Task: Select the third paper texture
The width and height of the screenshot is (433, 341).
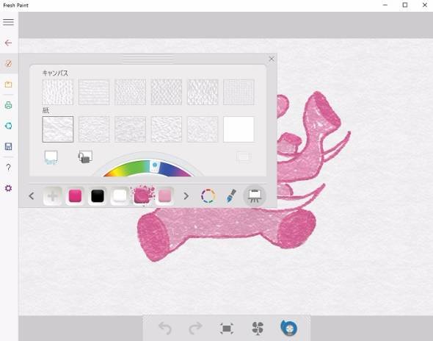Action: point(130,129)
